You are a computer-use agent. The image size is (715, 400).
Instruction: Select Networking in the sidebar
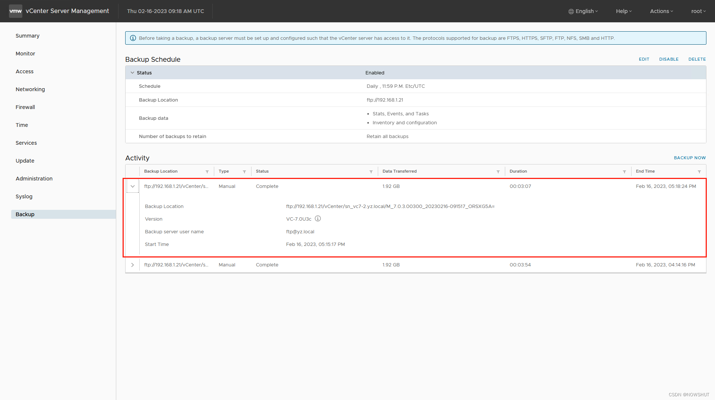click(x=30, y=89)
